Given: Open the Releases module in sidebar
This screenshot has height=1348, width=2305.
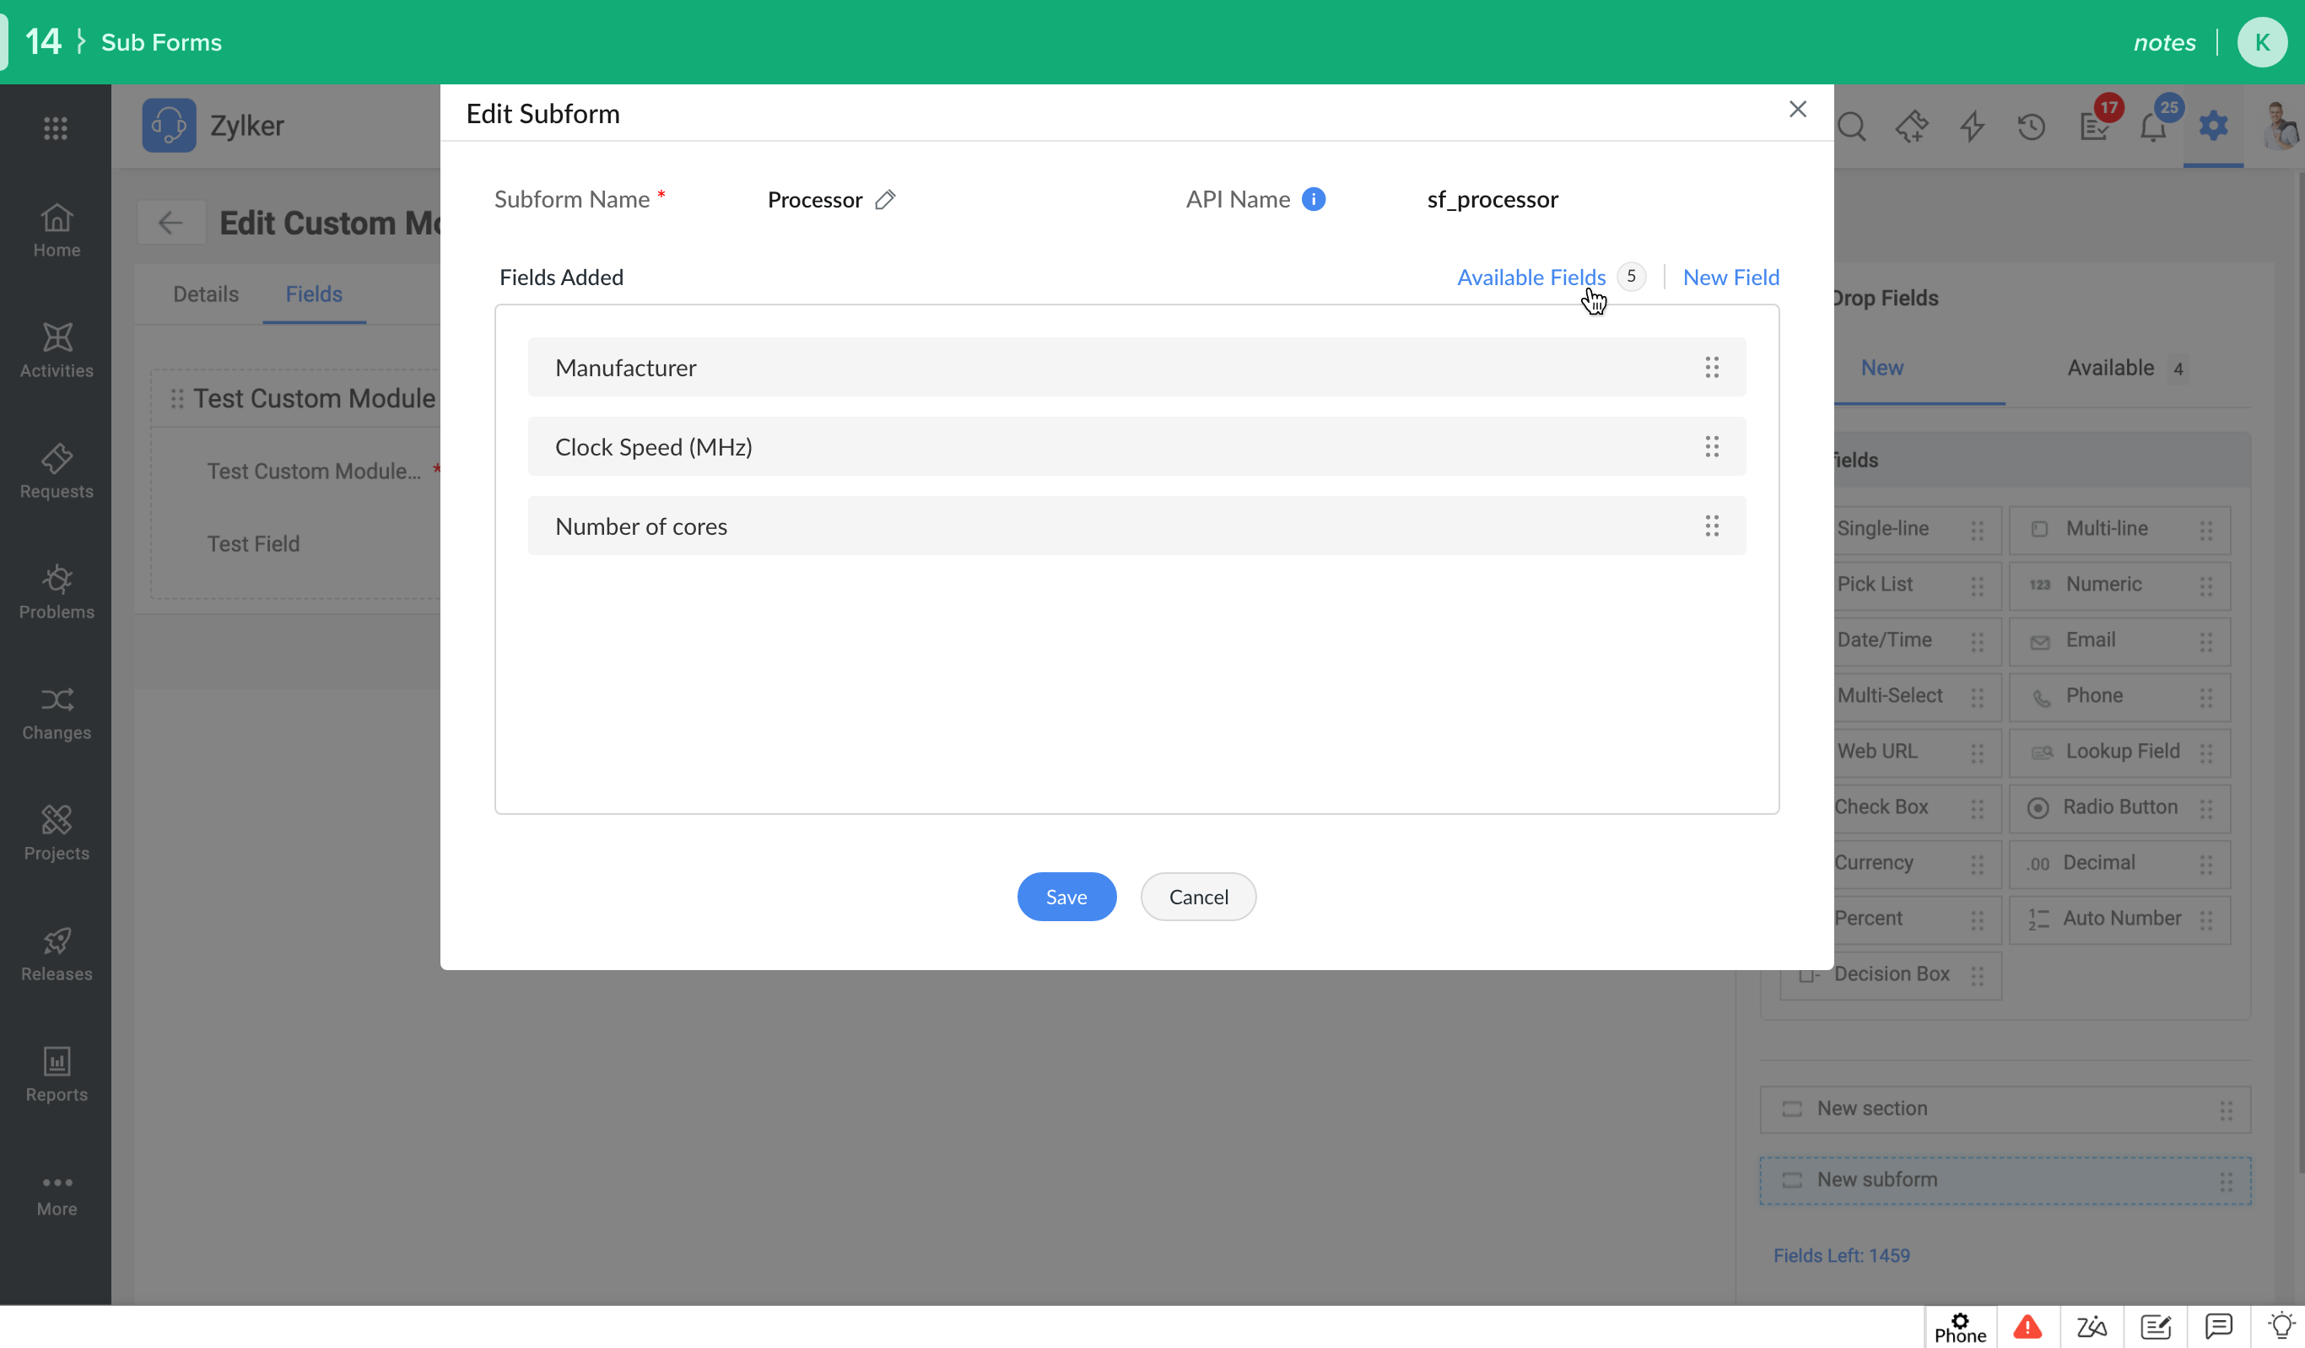Looking at the screenshot, I should click(x=56, y=954).
